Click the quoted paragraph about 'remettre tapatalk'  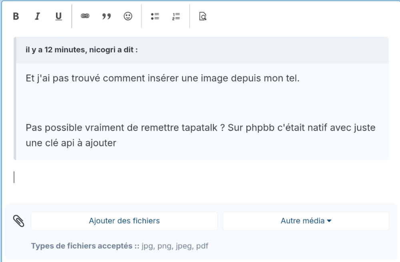pyautogui.click(x=200, y=135)
